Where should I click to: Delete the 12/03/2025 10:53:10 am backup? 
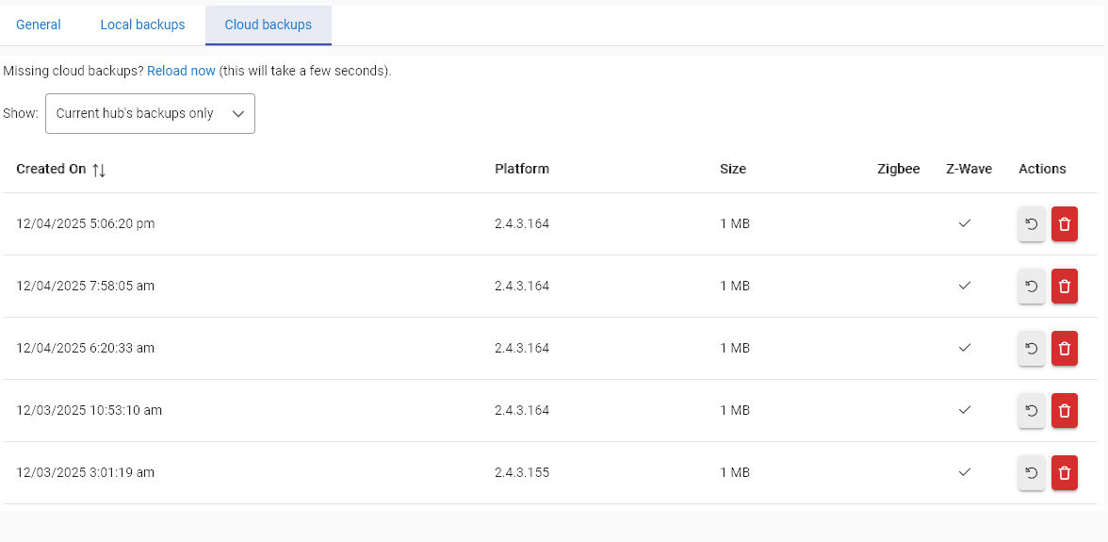(1064, 411)
